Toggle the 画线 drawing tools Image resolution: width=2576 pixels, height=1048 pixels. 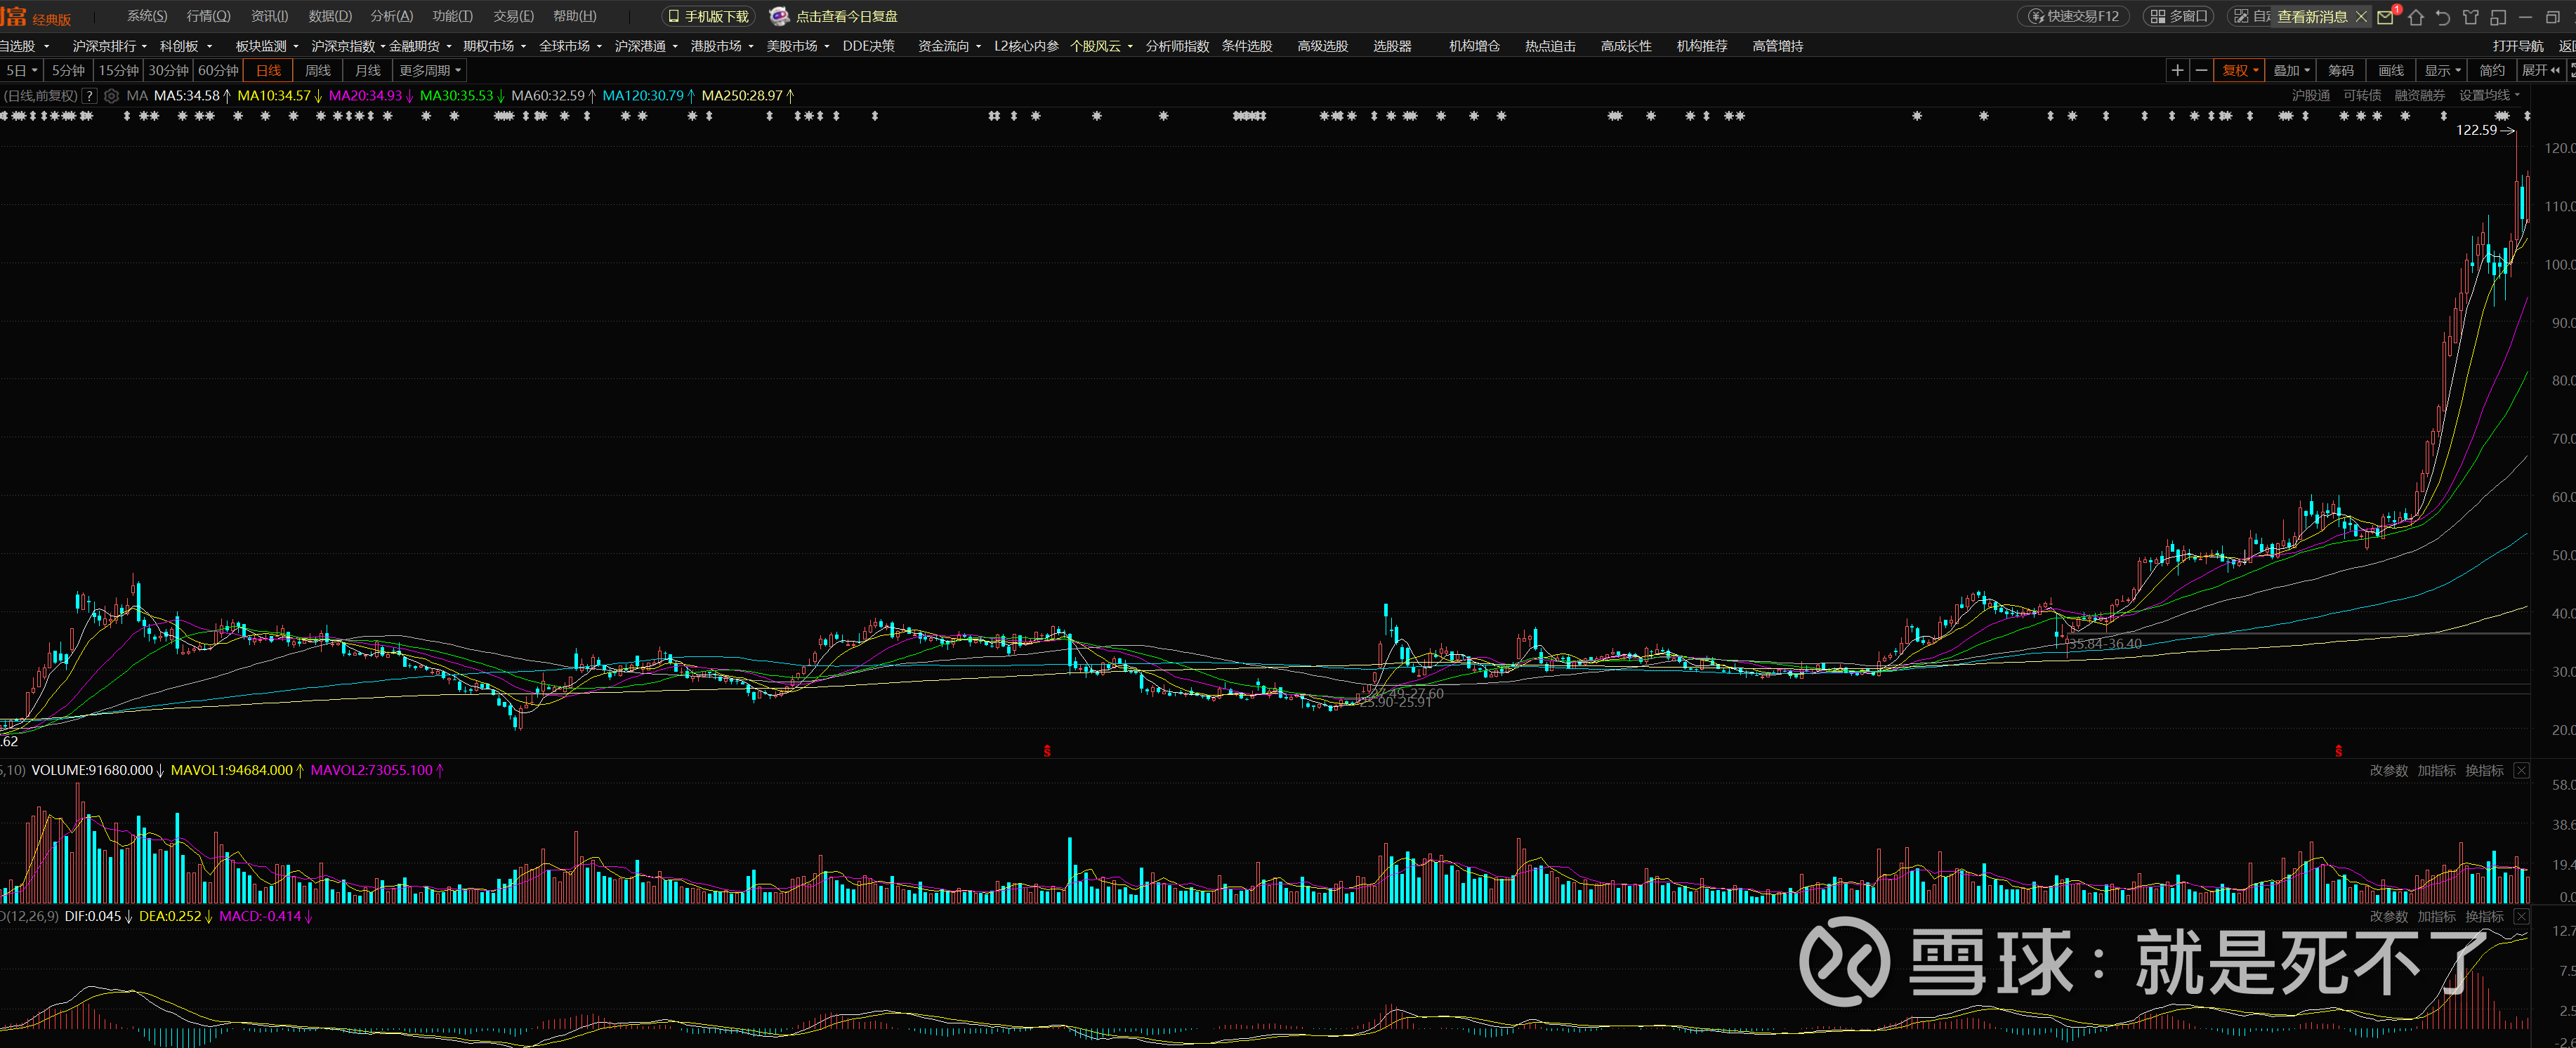coord(2390,70)
